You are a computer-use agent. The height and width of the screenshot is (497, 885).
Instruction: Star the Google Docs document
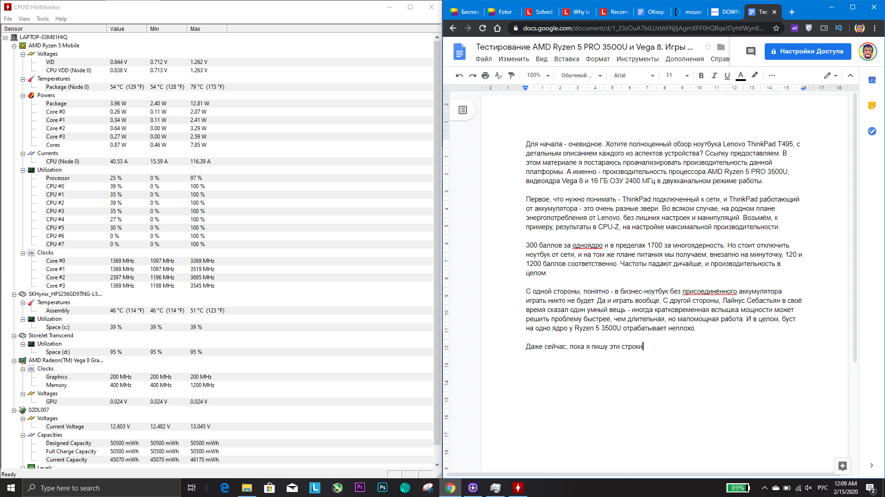[708, 47]
